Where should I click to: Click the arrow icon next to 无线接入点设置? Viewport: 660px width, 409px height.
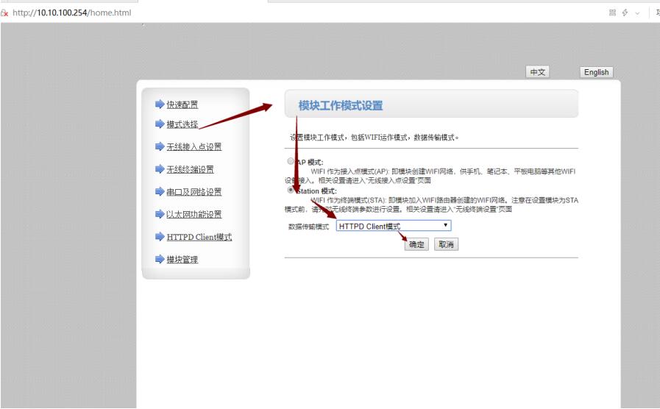click(x=160, y=146)
